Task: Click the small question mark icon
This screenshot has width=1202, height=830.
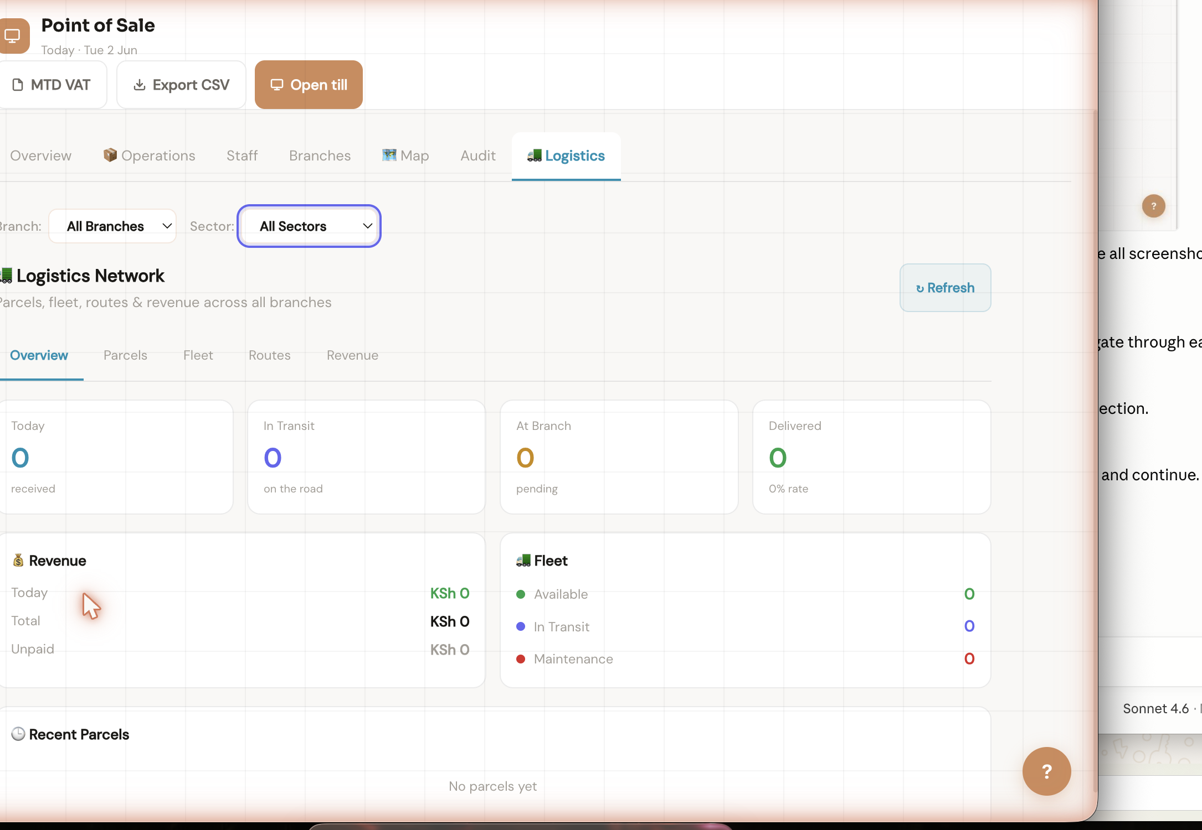Action: [1153, 206]
